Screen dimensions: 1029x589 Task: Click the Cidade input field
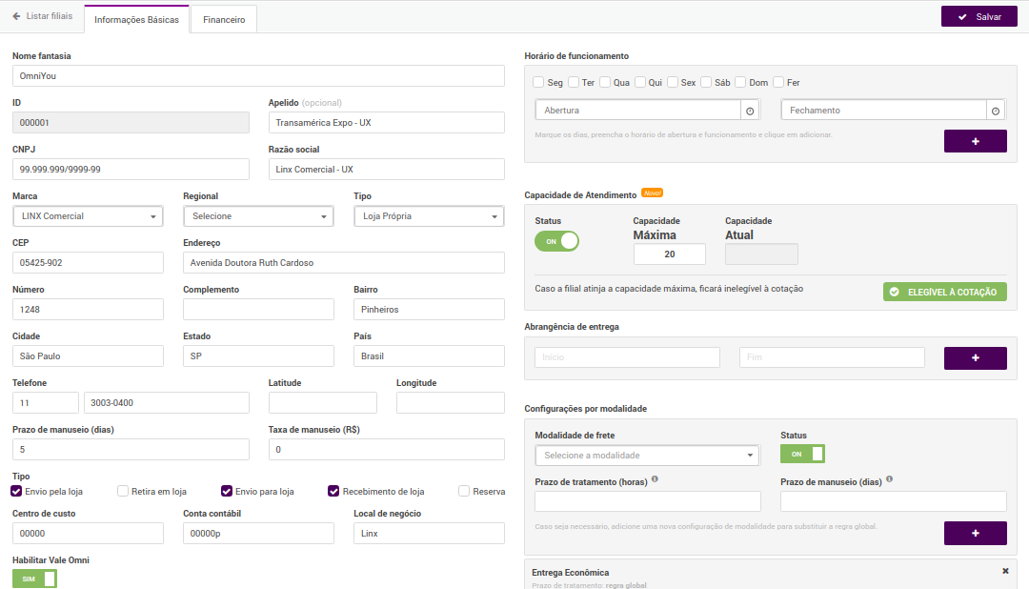tap(88, 355)
